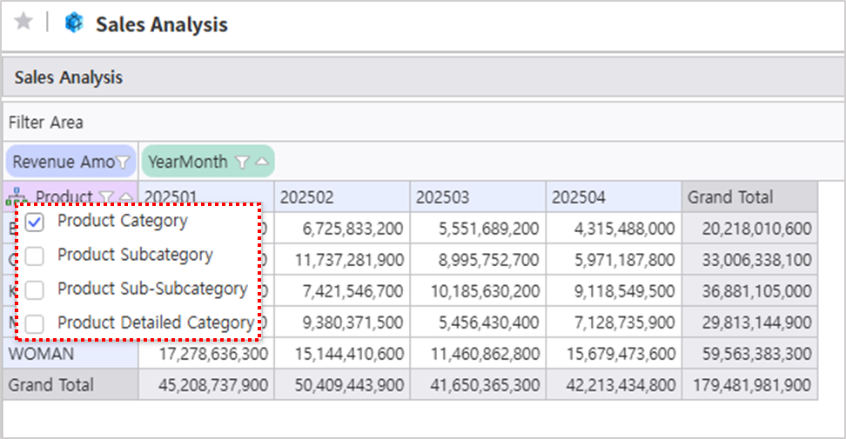The width and height of the screenshot is (846, 439).
Task: Select cell value 11,460,862,800
Action: tap(478, 353)
